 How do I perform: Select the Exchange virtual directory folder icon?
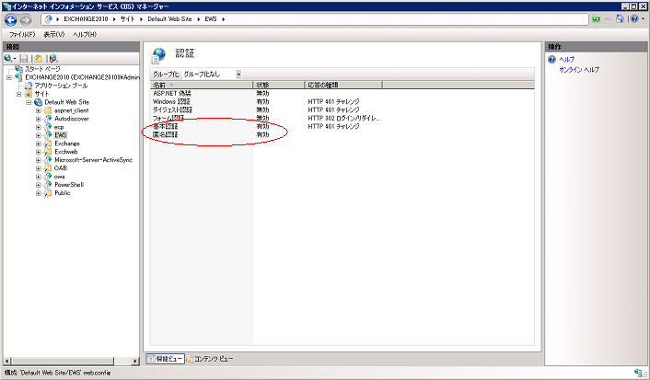[48, 144]
